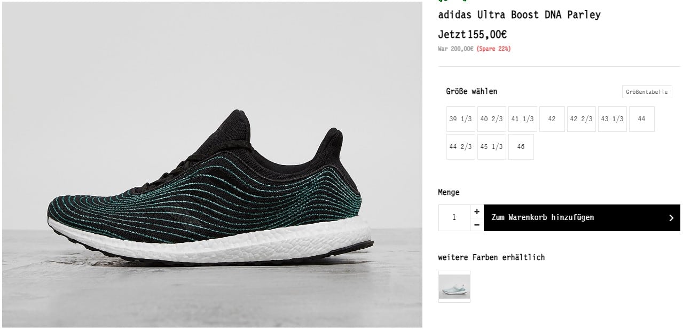This screenshot has height=331, width=683.
Task: Increase quantity with the plus button
Action: pos(477,211)
